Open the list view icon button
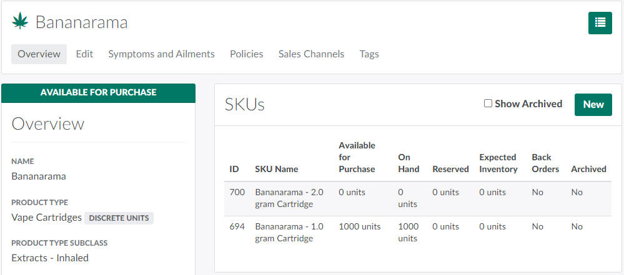Image resolution: width=624 pixels, height=275 pixels. [600, 22]
